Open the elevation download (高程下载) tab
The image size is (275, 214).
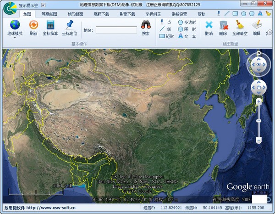pyautogui.click(x=101, y=14)
